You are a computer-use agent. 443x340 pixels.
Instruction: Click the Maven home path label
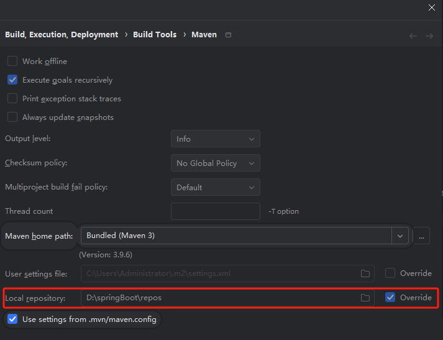(39, 236)
